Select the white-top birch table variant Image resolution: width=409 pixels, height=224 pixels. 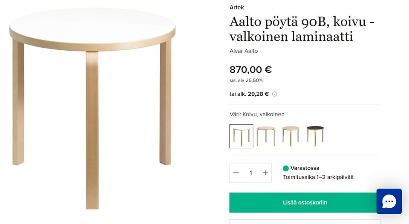[241, 136]
